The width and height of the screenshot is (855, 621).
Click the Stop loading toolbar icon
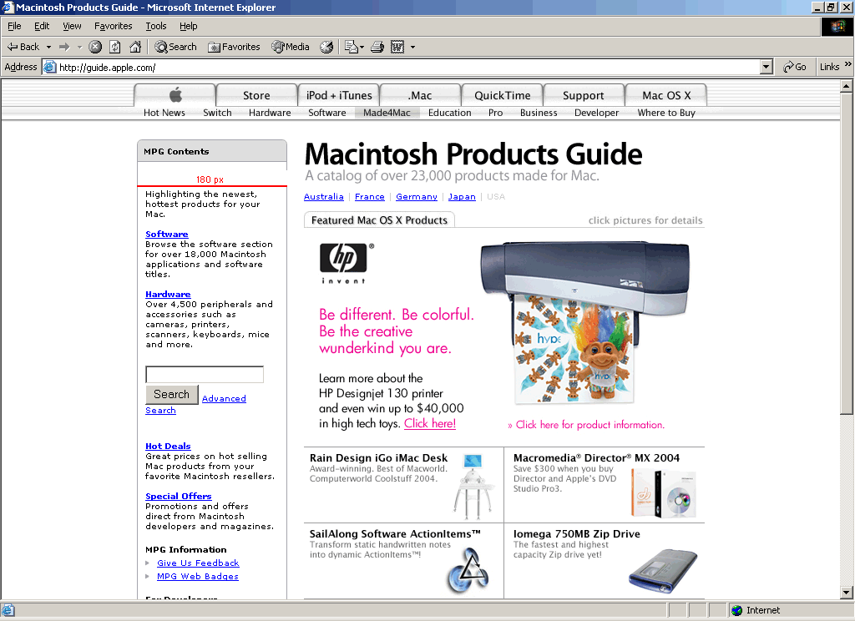pos(95,47)
